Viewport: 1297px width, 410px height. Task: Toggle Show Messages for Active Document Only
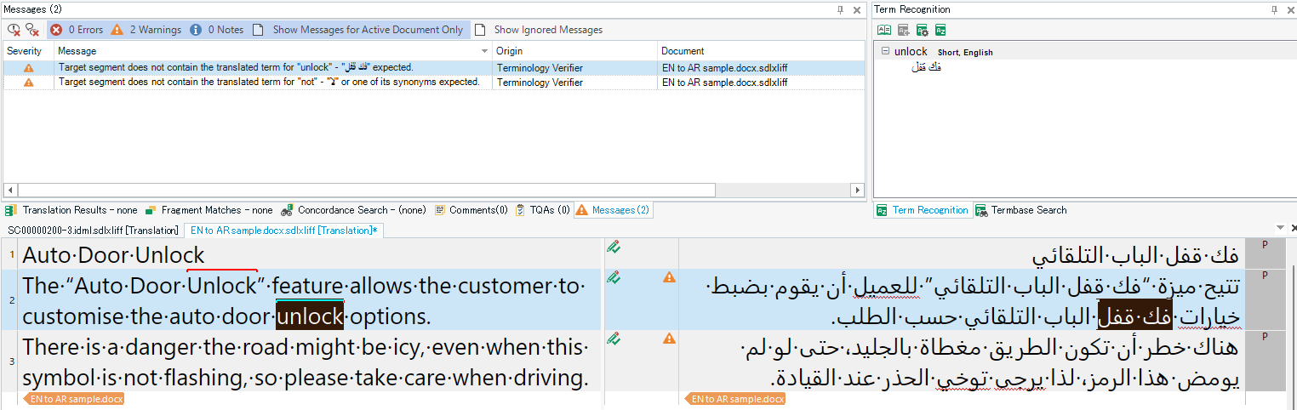coord(360,30)
